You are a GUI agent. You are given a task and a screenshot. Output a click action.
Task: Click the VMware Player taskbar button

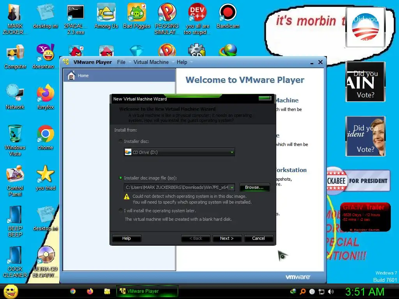[147, 291]
